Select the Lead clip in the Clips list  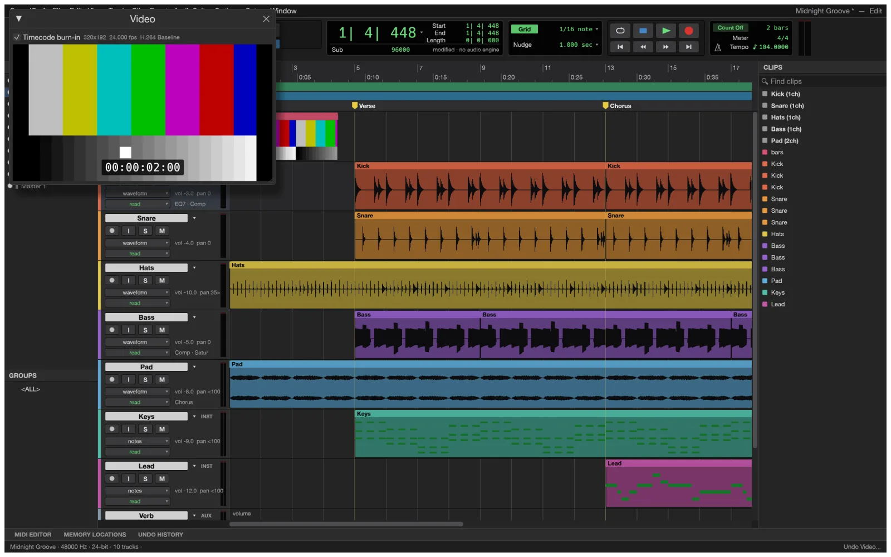coord(777,304)
